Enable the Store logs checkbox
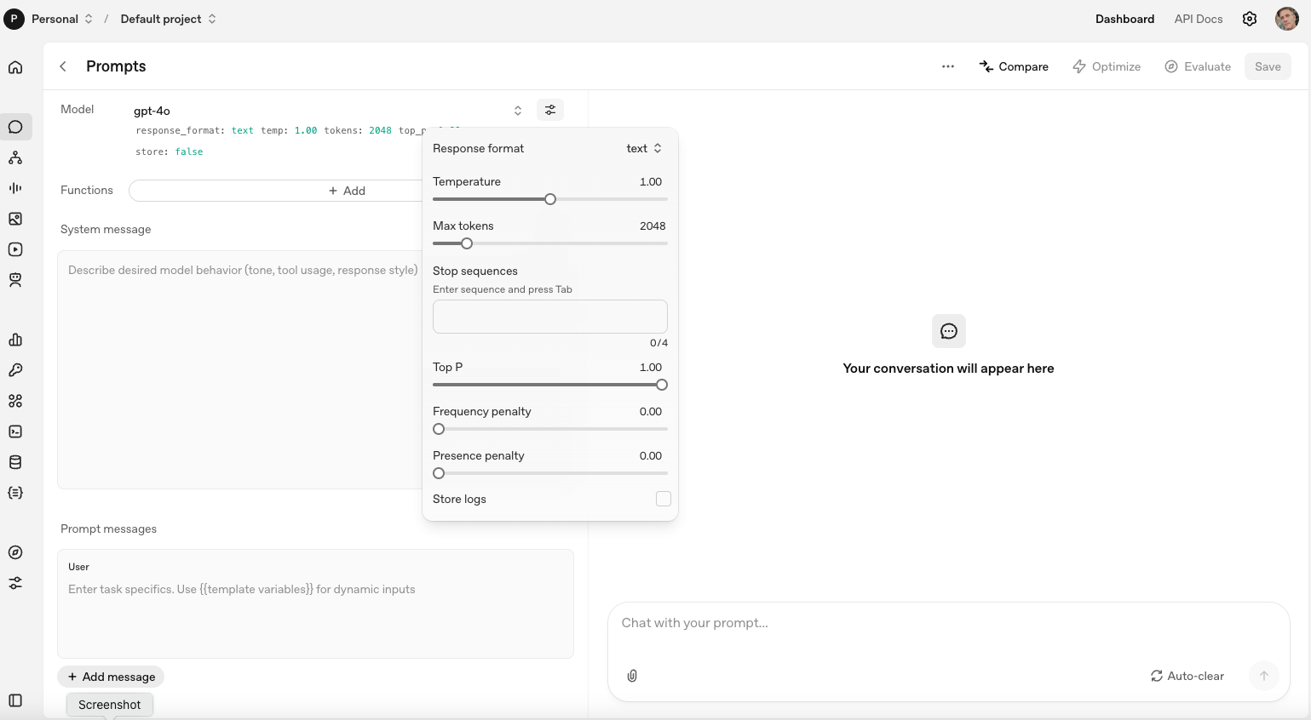Screen dimensions: 1311x720 663,499
